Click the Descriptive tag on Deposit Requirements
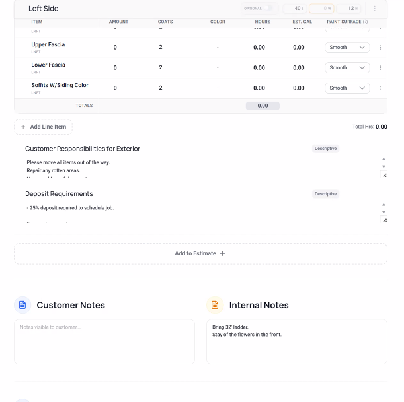Viewport: 404px width, 402px height. pyautogui.click(x=325, y=194)
